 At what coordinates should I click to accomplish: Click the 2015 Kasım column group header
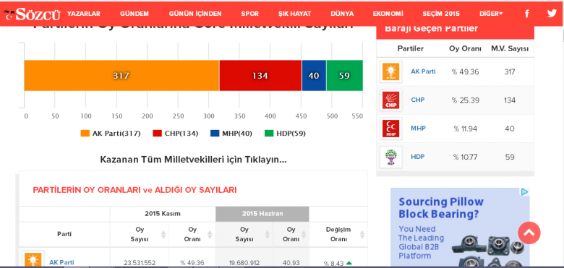pyautogui.click(x=163, y=214)
